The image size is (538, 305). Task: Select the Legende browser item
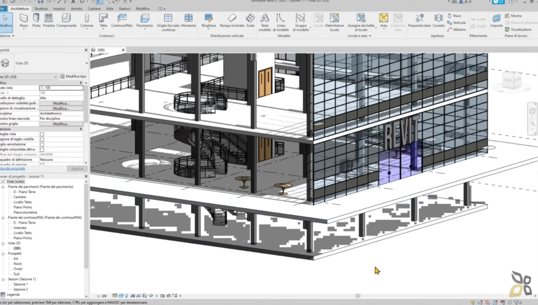click(x=13, y=295)
